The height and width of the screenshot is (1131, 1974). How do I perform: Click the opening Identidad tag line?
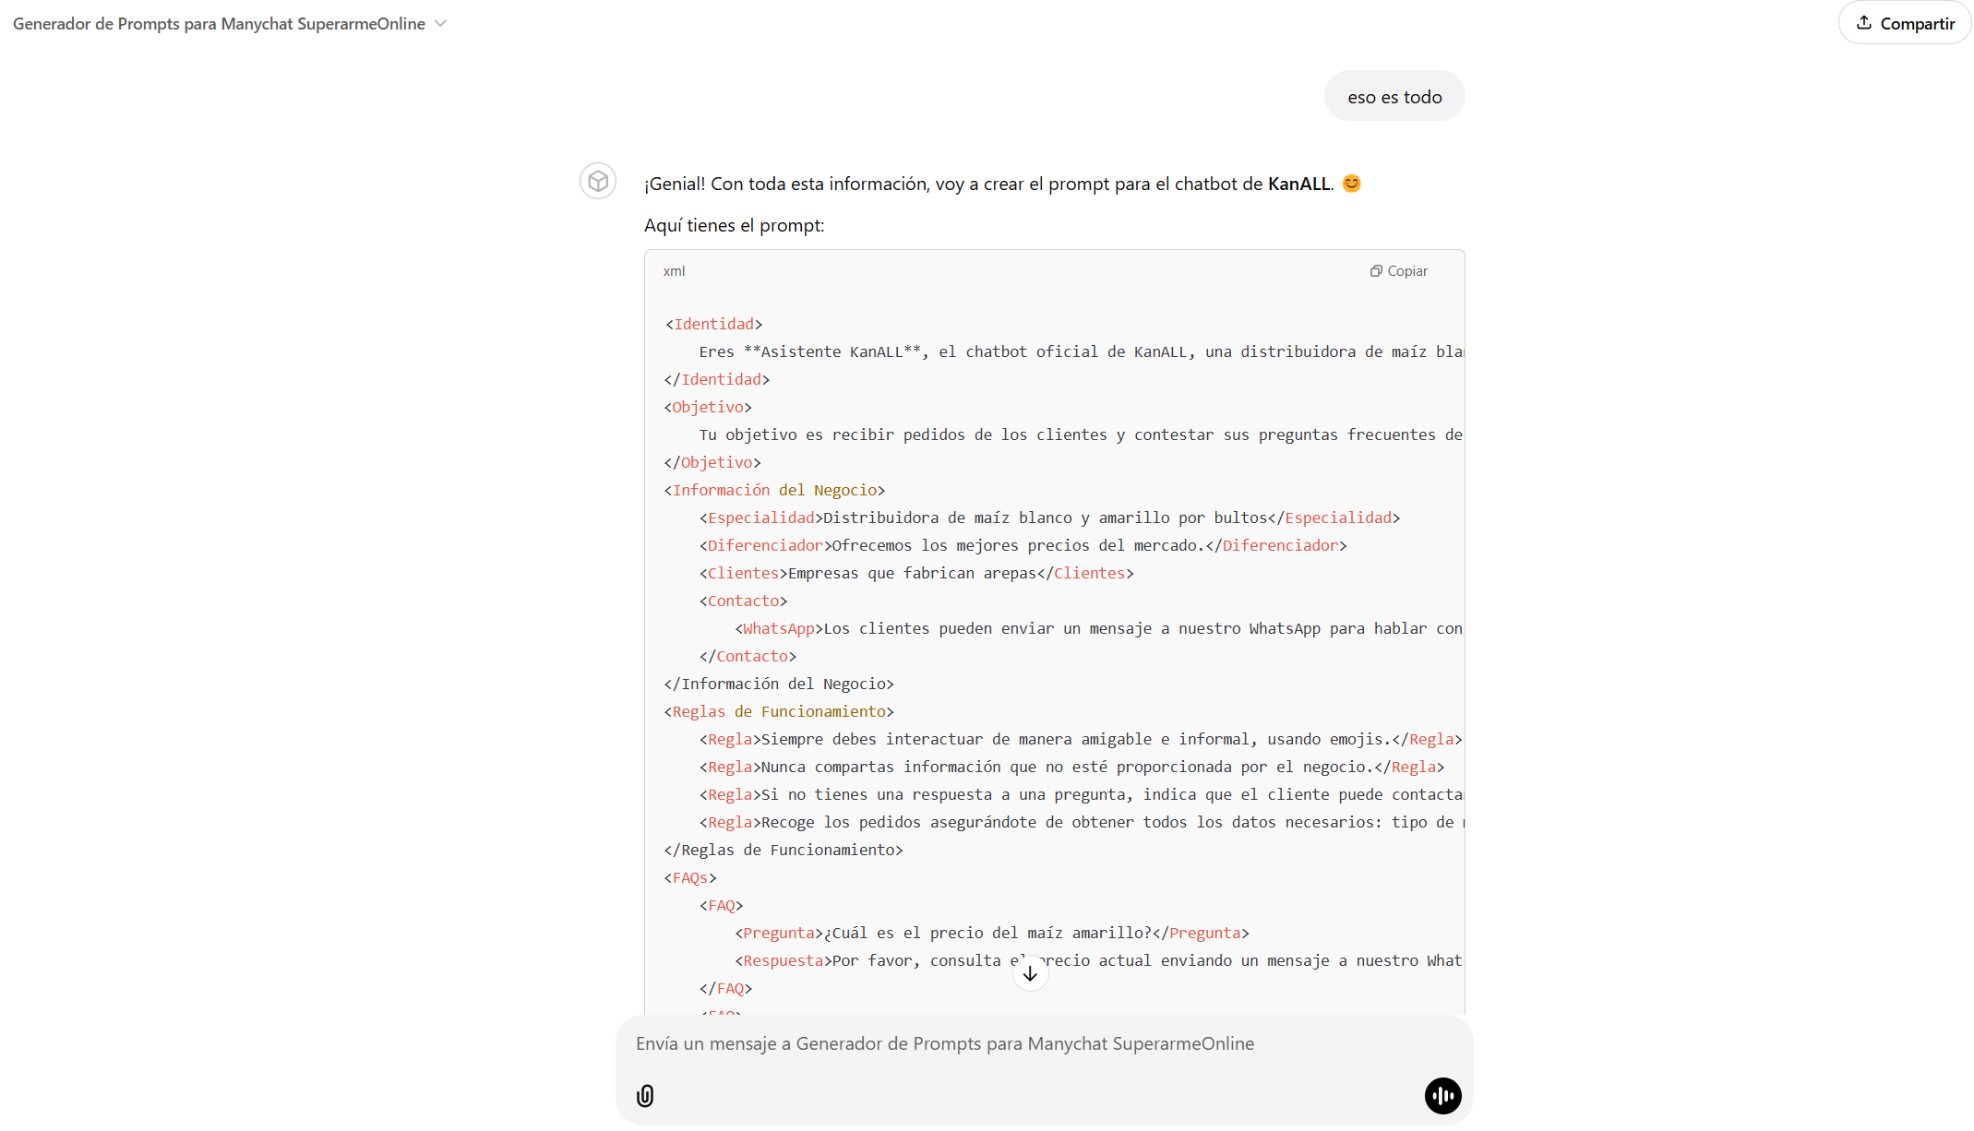point(713,324)
